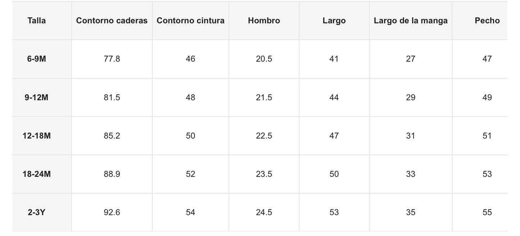Select the Pecho column header
This screenshot has width=520, height=236.
(487, 21)
